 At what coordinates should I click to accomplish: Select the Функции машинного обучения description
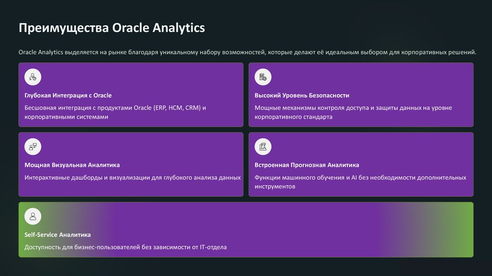360,182
